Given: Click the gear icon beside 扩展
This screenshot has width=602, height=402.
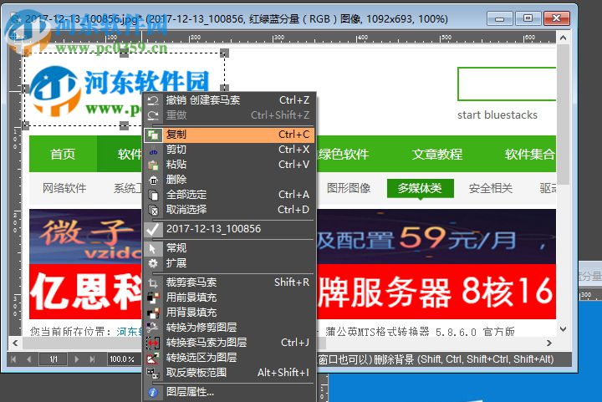Looking at the screenshot, I should (153, 263).
